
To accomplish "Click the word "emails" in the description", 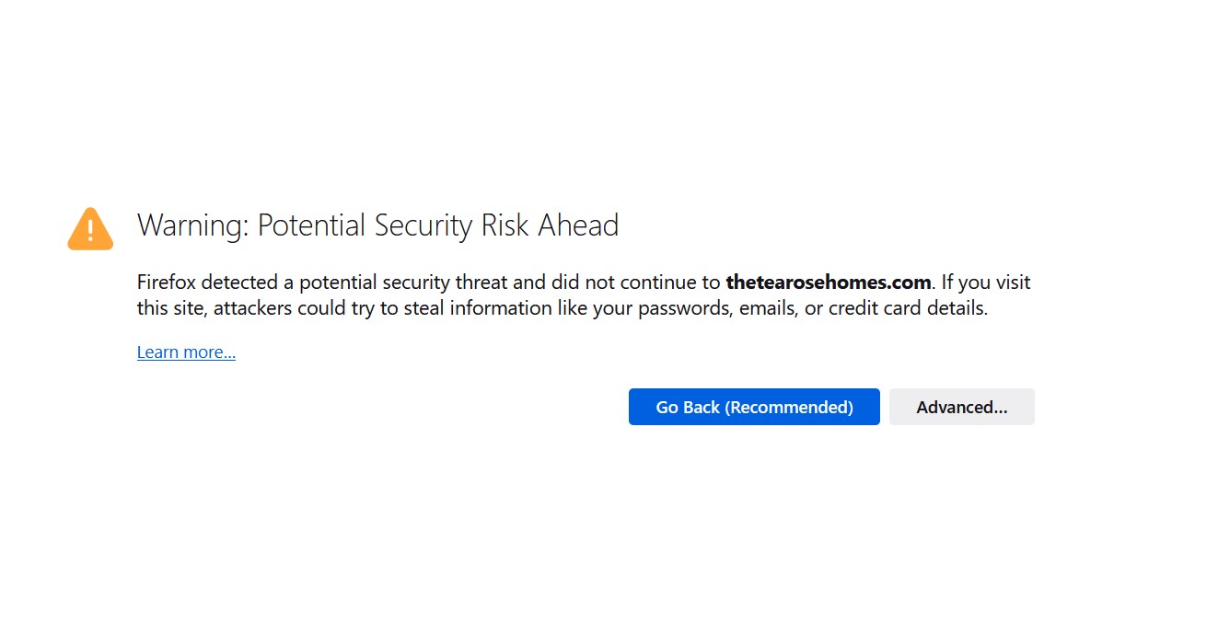I will point(770,309).
